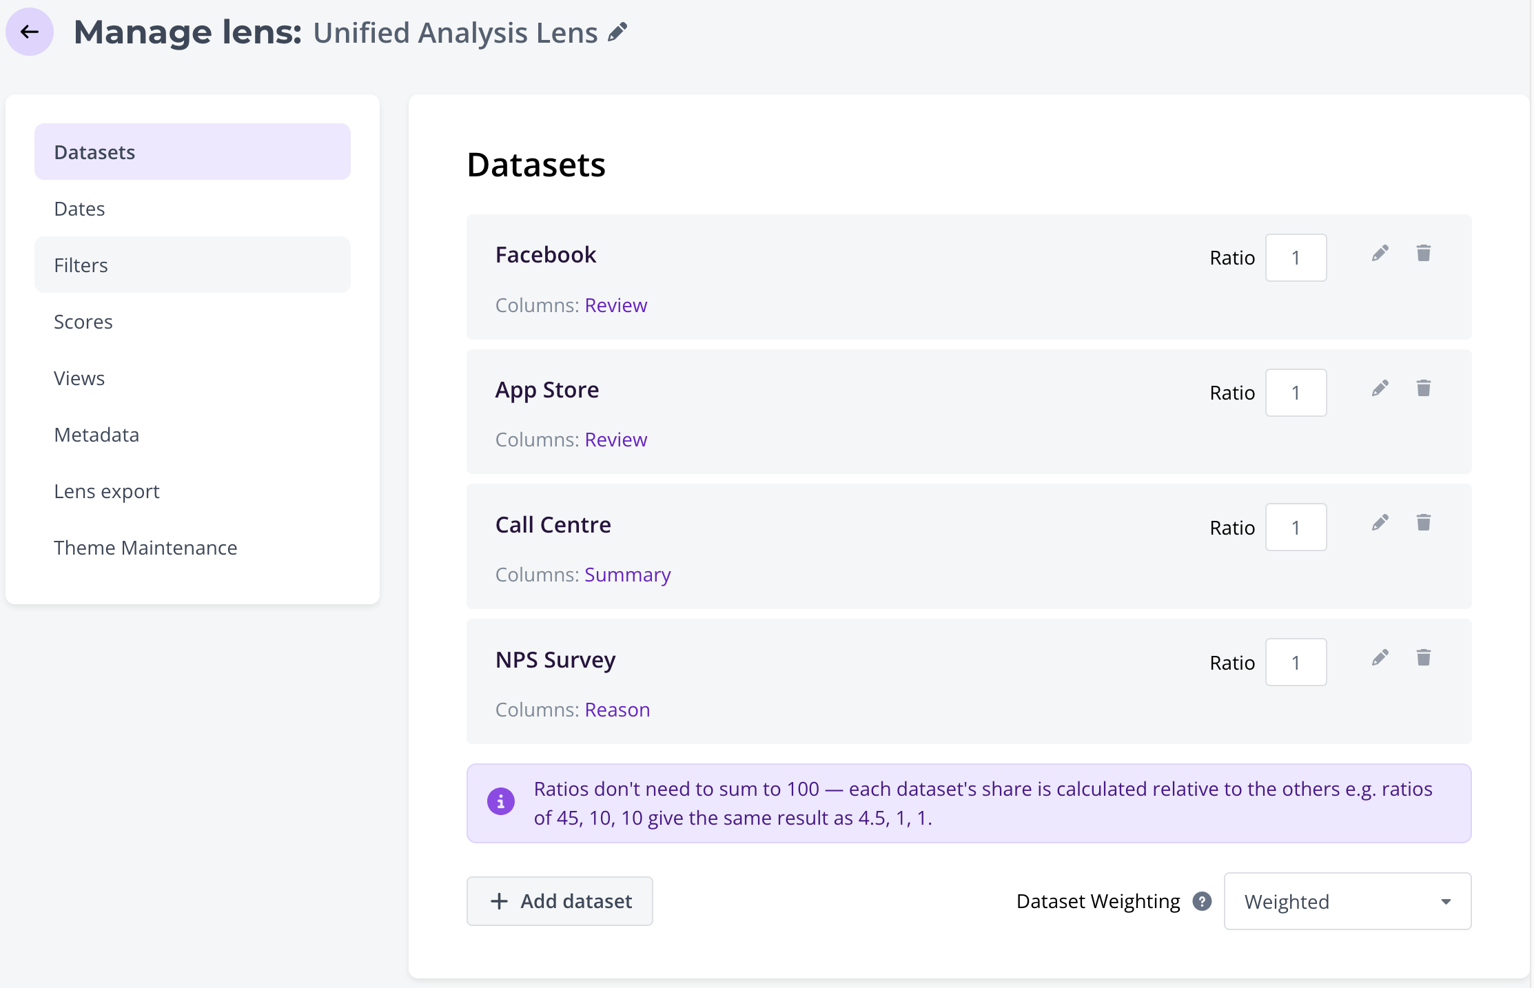Focus the Call Centre ratio input
Viewport: 1534px width, 988px height.
coord(1296,527)
